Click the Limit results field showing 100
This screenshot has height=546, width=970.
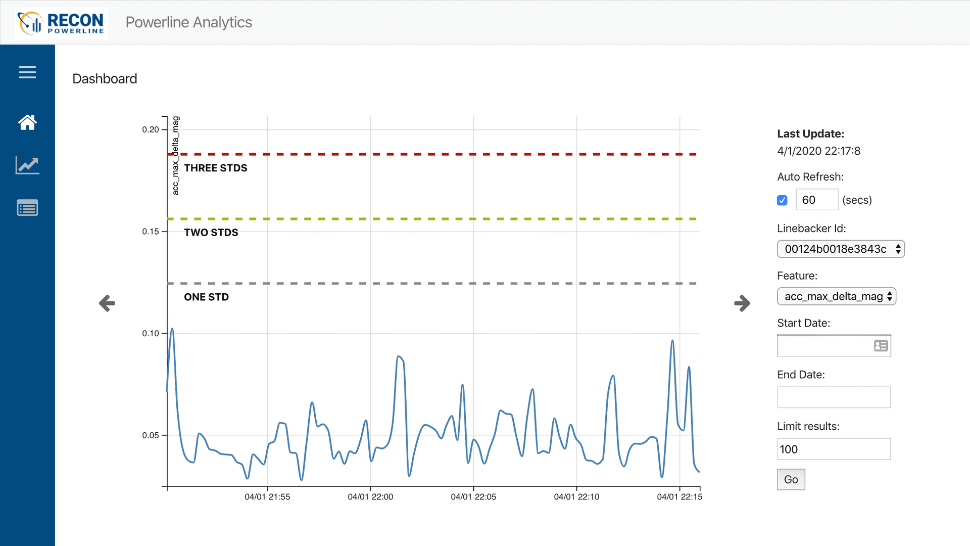pyautogui.click(x=834, y=449)
